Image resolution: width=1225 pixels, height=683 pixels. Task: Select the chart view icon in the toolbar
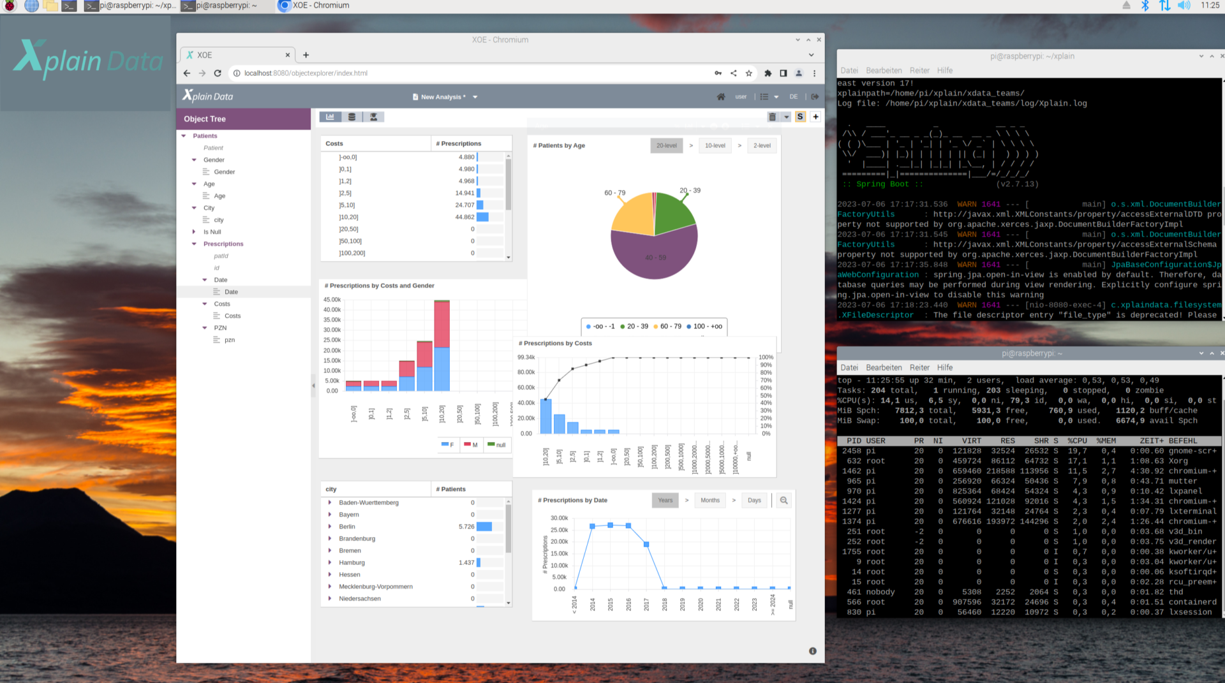[x=330, y=117]
